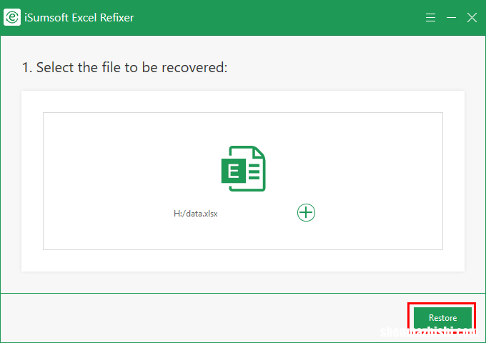The width and height of the screenshot is (486, 343).
Task: Close the Excel Refixer window
Action: click(x=472, y=18)
